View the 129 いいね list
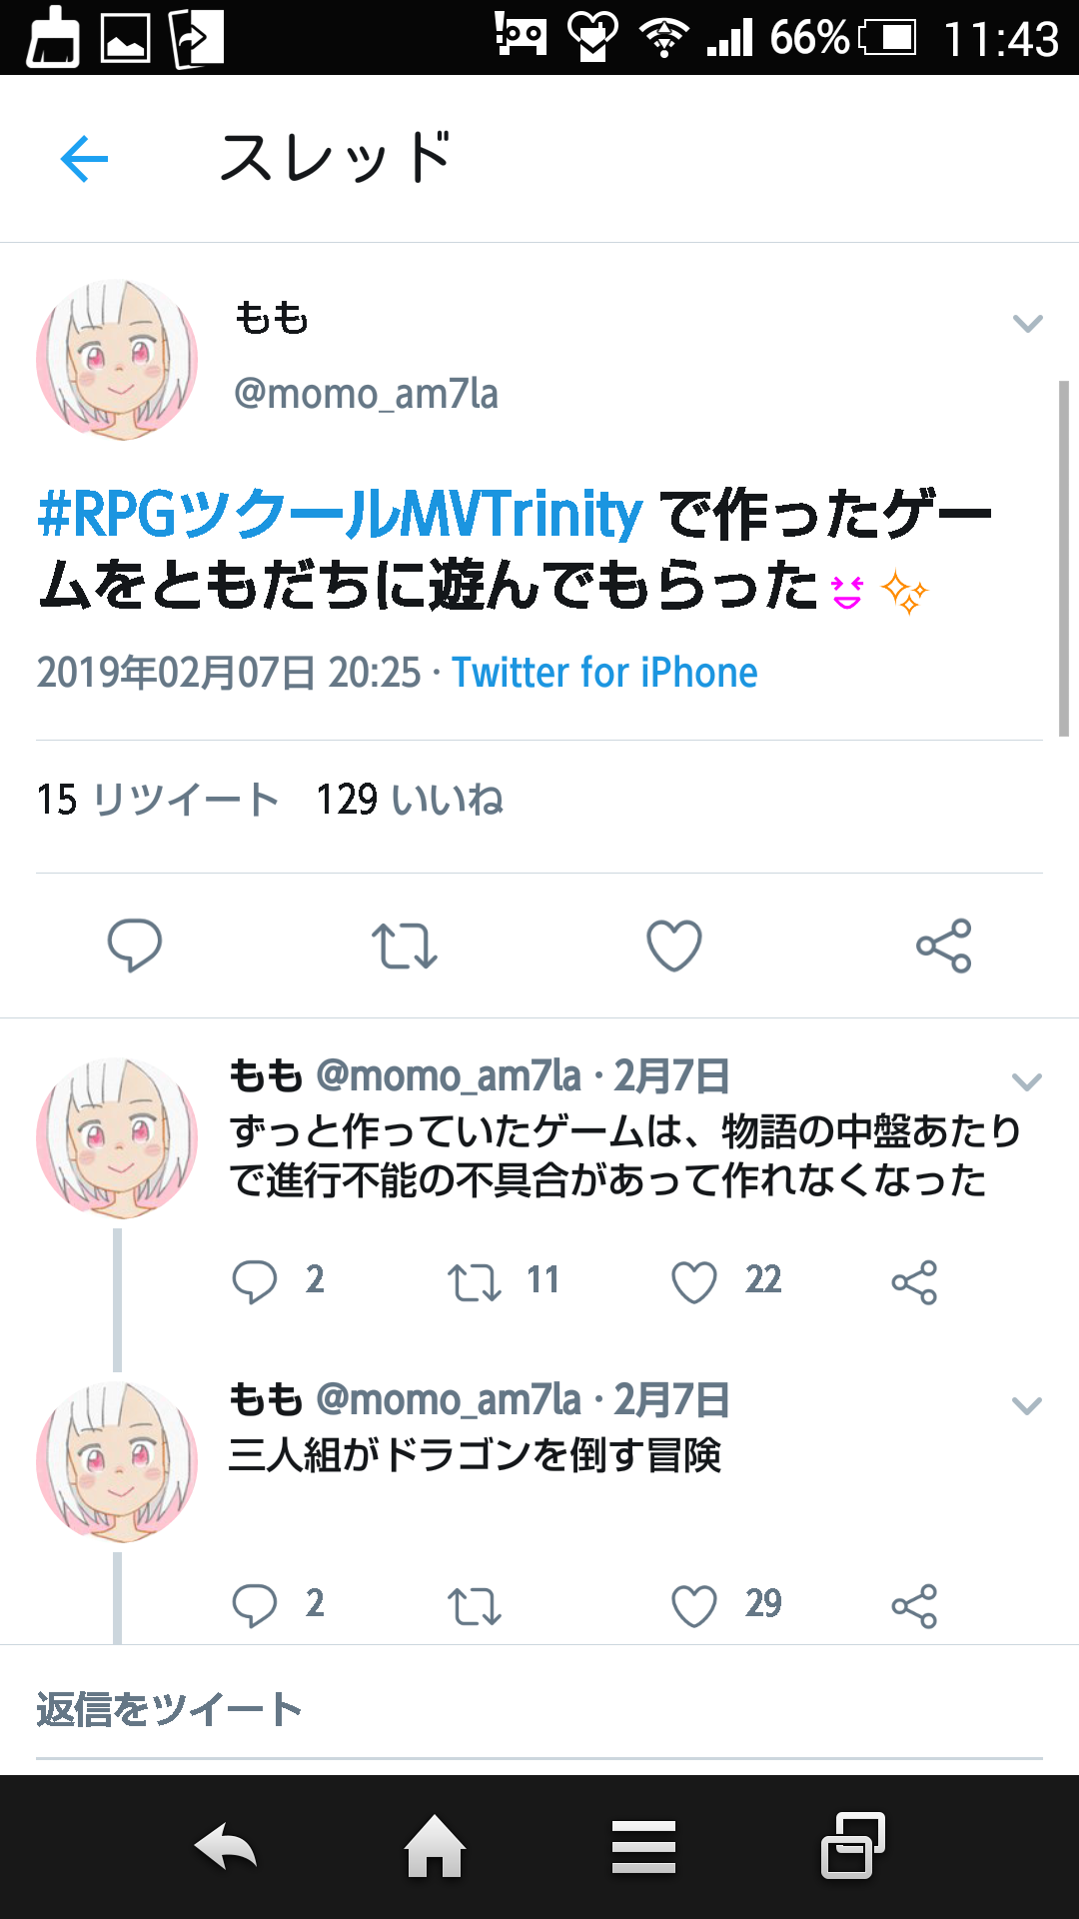The width and height of the screenshot is (1079, 1919). pos(410,800)
